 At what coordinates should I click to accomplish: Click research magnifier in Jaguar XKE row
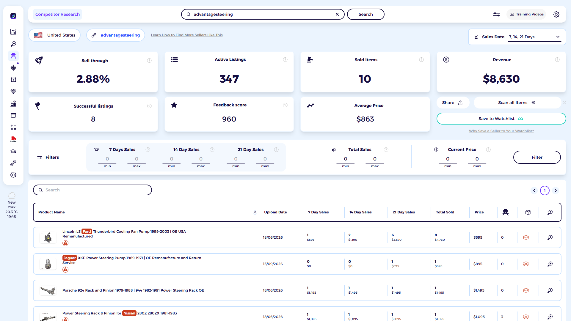point(550,264)
